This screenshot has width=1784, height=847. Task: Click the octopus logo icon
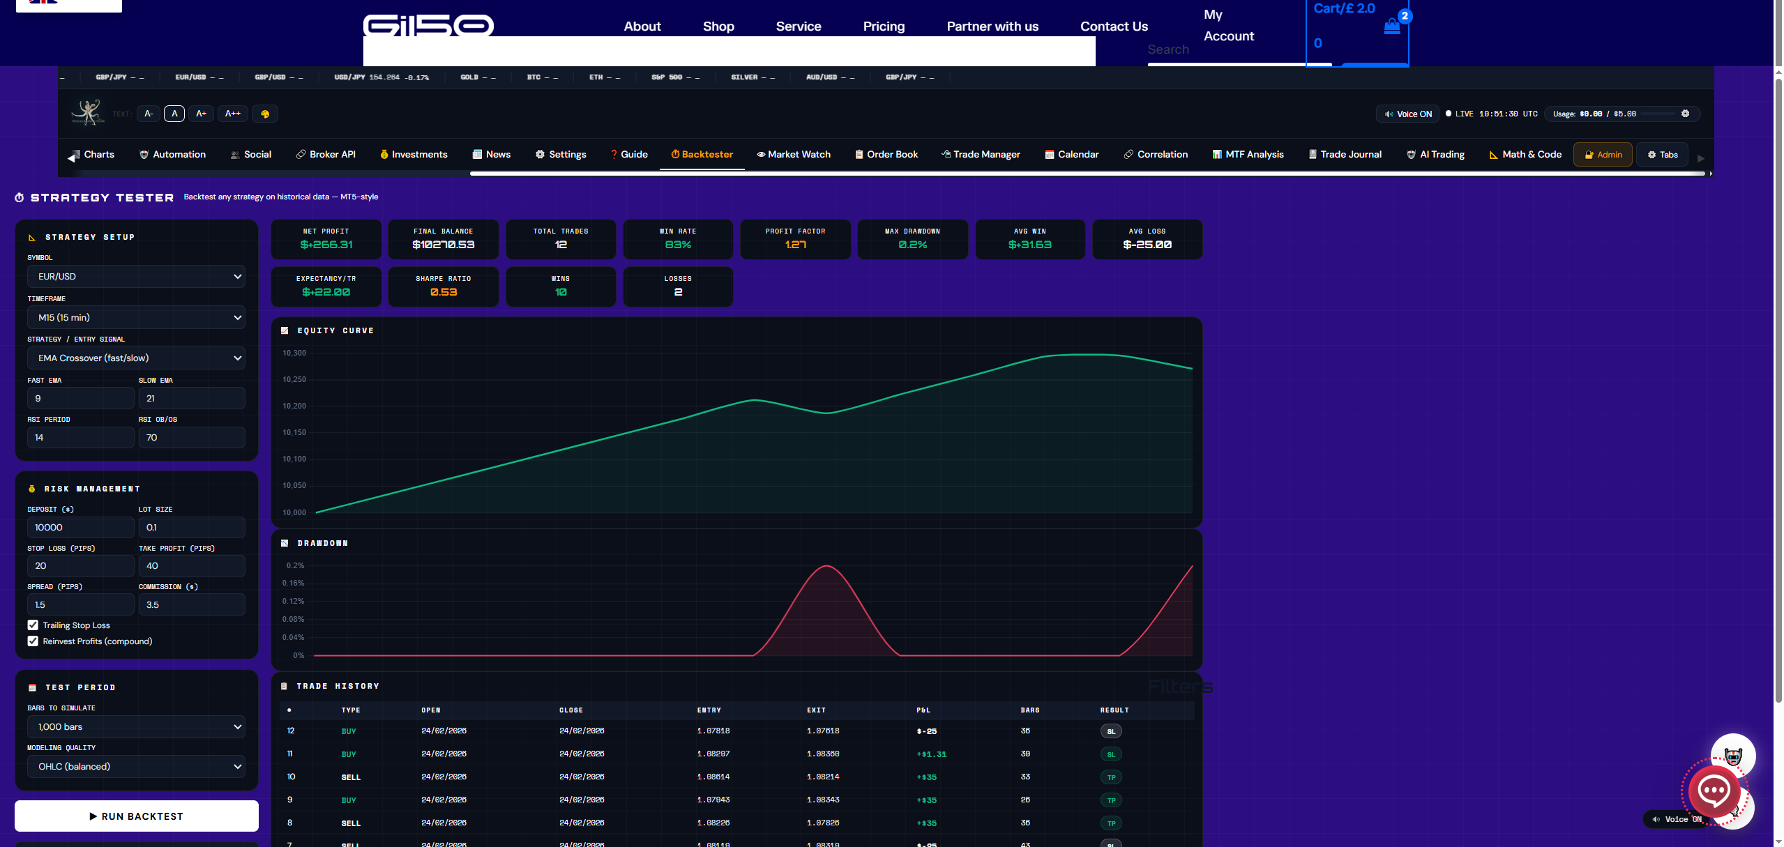[x=88, y=112]
